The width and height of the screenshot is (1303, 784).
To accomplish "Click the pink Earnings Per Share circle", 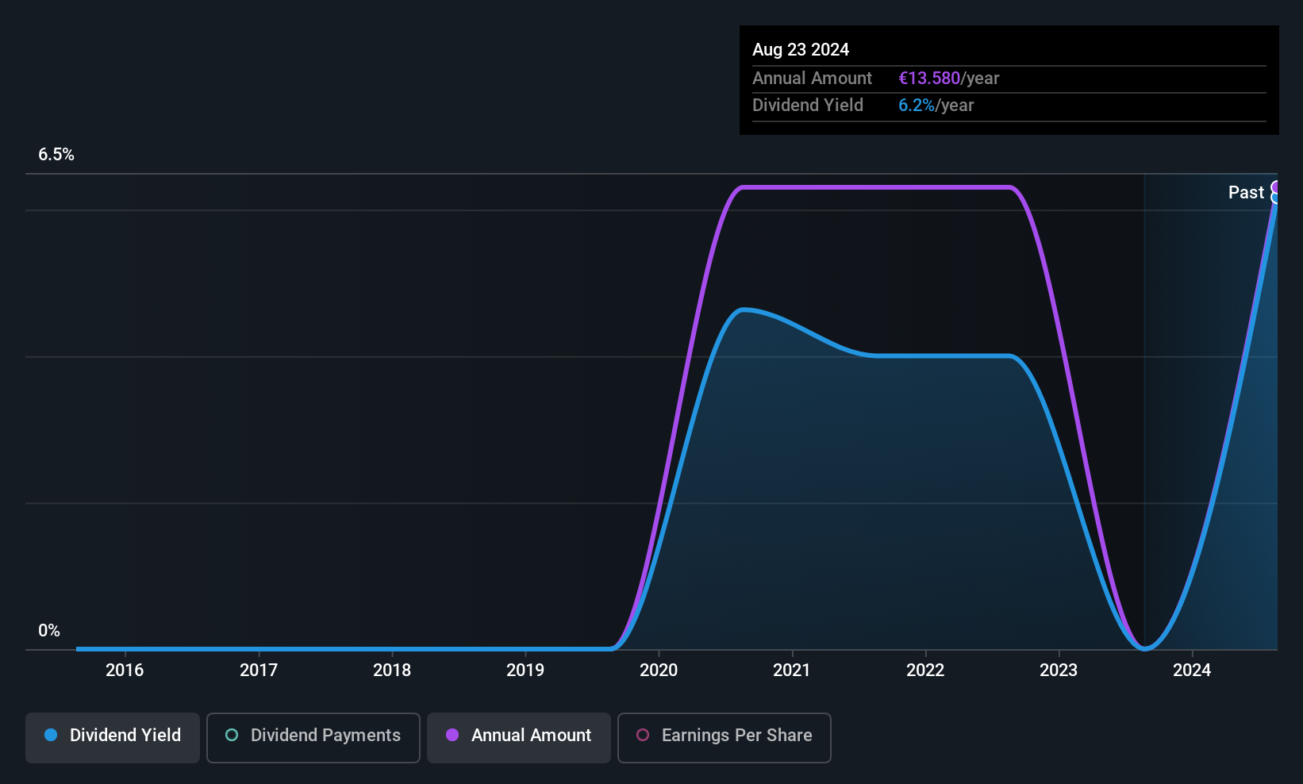I will [643, 735].
